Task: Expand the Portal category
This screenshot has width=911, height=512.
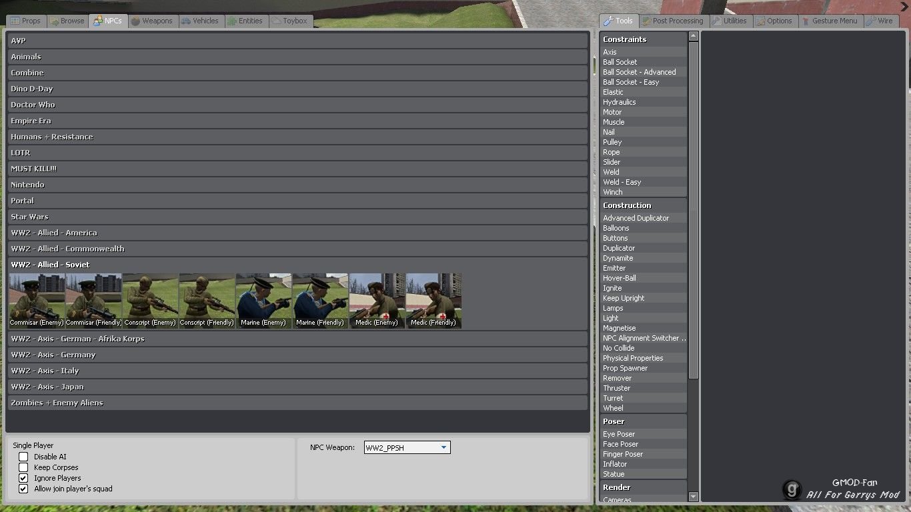Action: pos(297,201)
